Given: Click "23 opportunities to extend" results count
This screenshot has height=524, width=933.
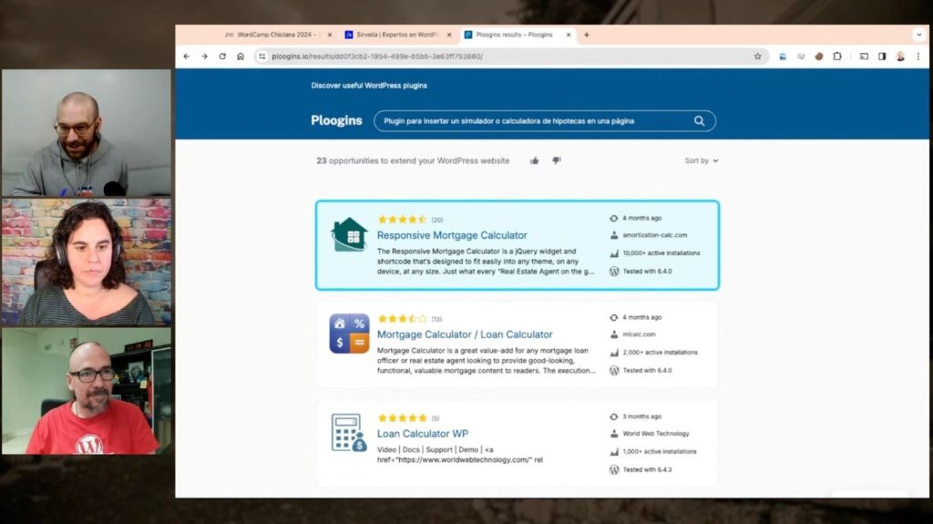Looking at the screenshot, I should pyautogui.click(x=413, y=160).
